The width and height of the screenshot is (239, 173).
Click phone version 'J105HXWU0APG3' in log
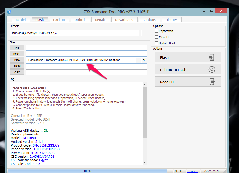pyautogui.click(x=47, y=149)
